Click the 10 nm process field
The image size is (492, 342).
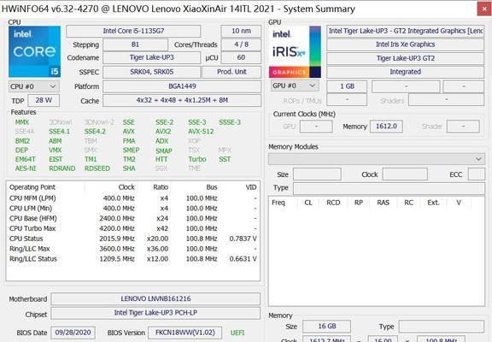coord(241,31)
